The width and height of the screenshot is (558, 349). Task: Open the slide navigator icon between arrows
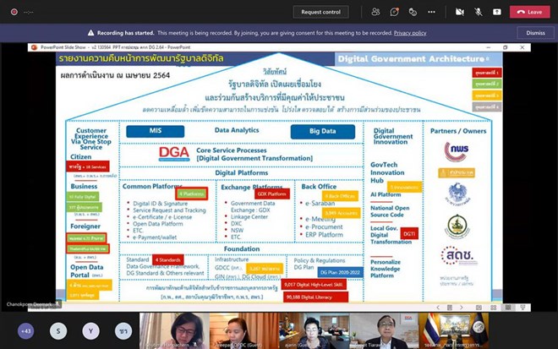(x=450, y=308)
